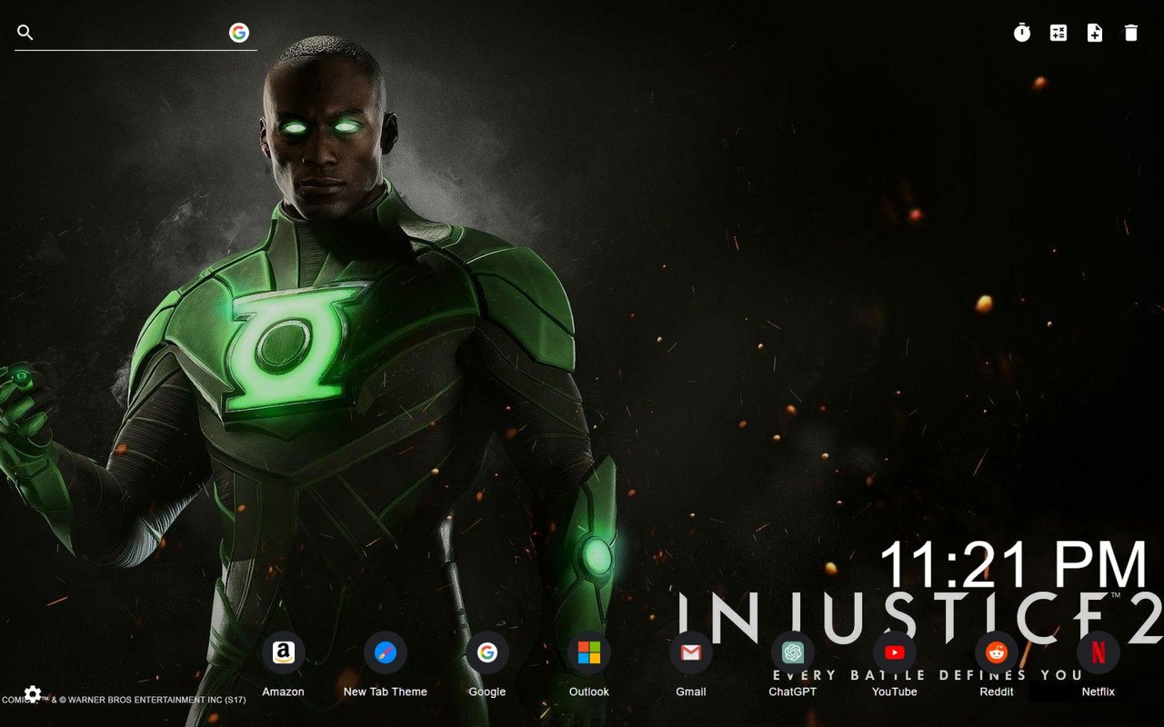Open the Gmail shortcut icon
The image size is (1164, 727).
pos(691,652)
